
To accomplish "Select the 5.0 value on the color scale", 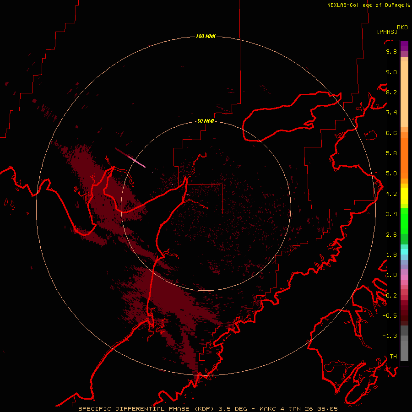I will [391, 173].
